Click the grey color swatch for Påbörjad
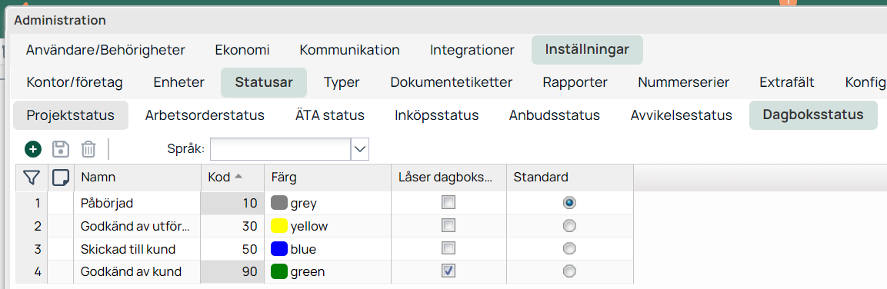The width and height of the screenshot is (887, 289). click(x=279, y=203)
